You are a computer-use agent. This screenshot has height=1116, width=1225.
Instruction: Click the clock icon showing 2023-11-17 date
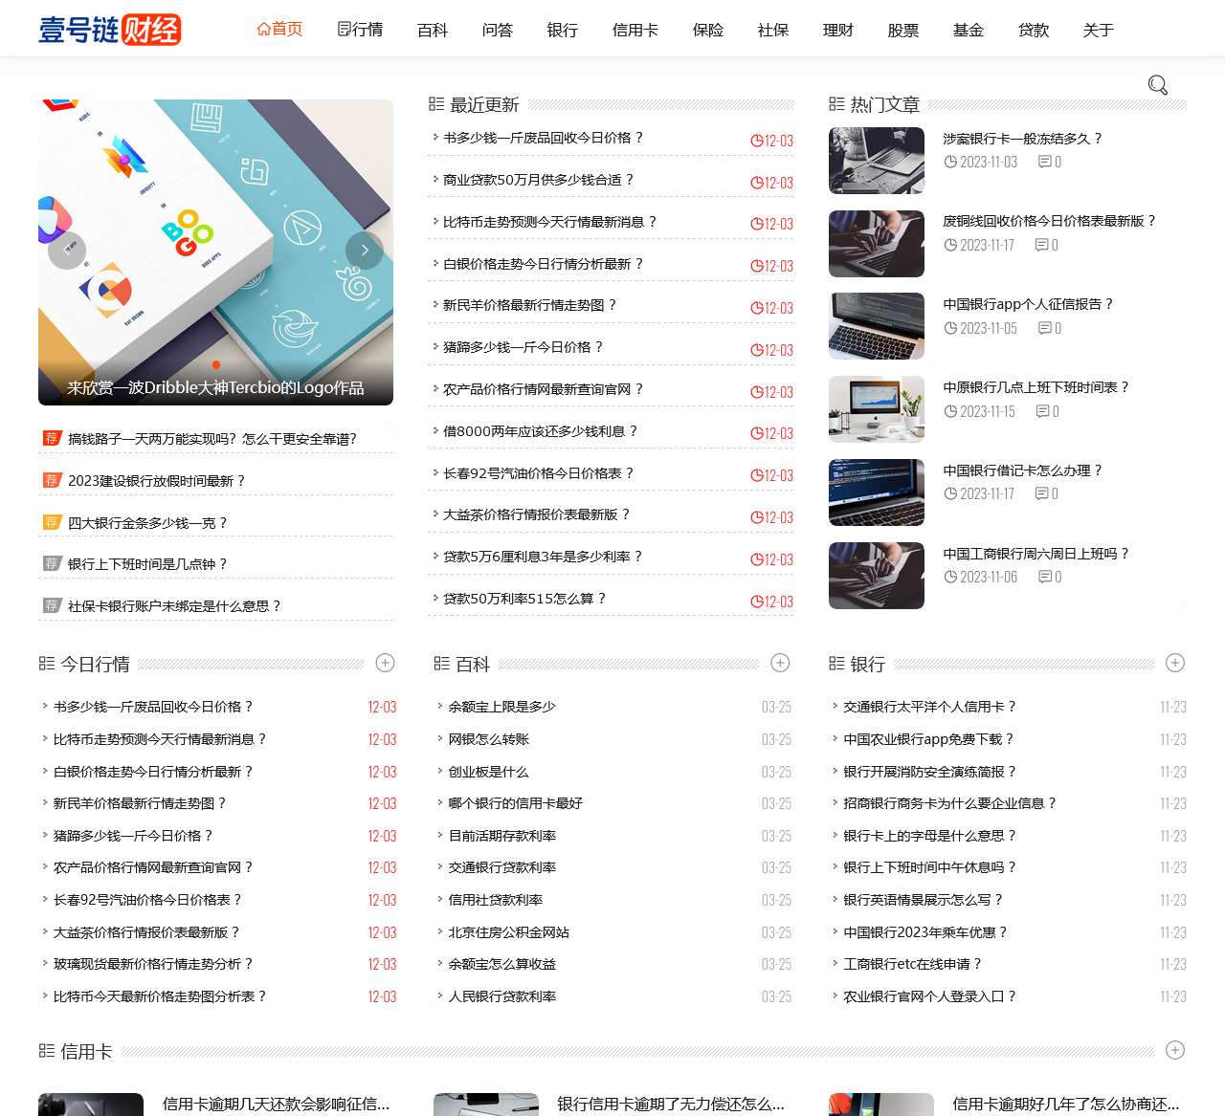point(949,245)
